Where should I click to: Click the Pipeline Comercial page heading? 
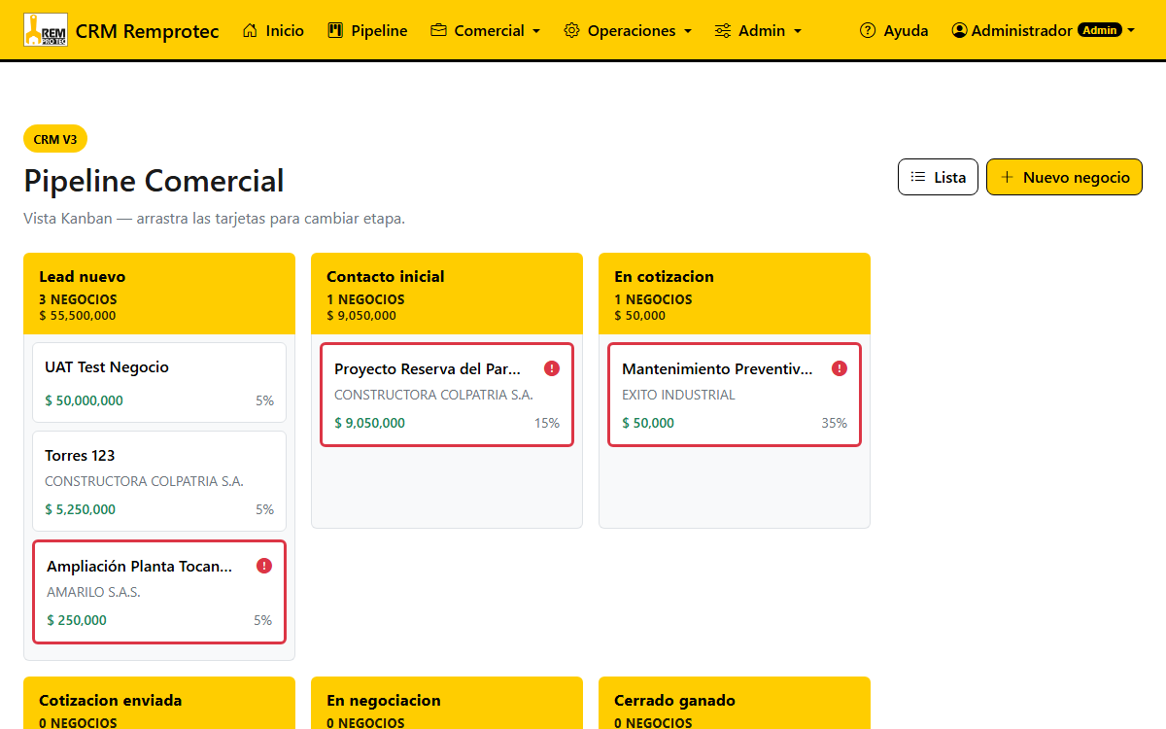click(x=154, y=181)
